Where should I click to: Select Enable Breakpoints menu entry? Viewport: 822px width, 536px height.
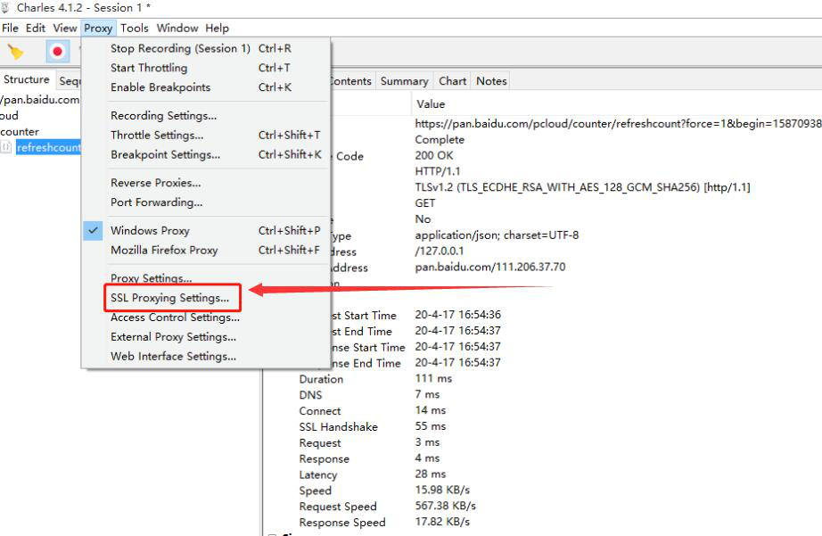click(205, 87)
